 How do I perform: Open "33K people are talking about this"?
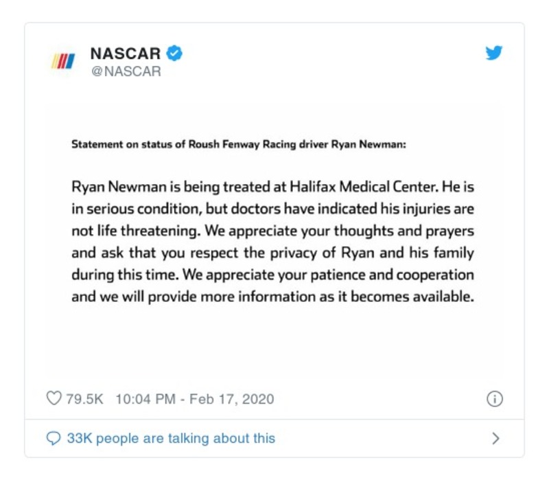click(x=171, y=438)
